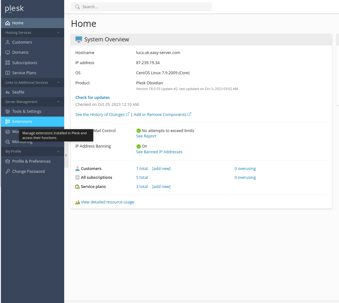Collapse the My Profile section
This screenshot has height=303, width=339.
(58, 152)
